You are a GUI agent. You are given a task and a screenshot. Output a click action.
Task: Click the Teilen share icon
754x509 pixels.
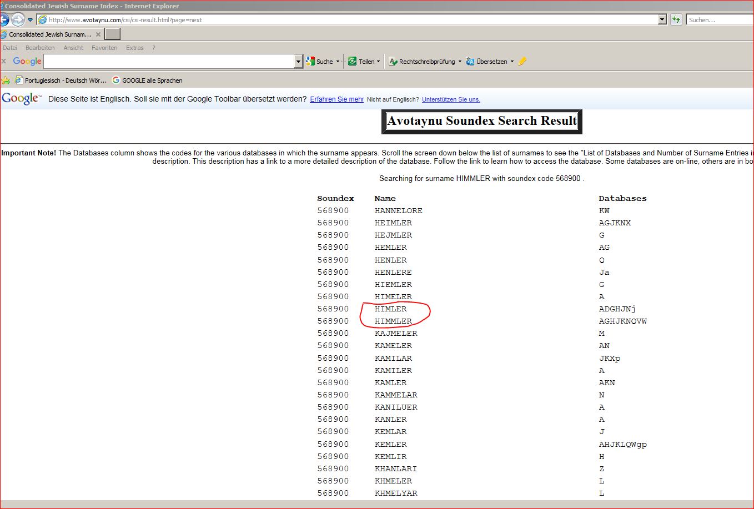(x=352, y=61)
